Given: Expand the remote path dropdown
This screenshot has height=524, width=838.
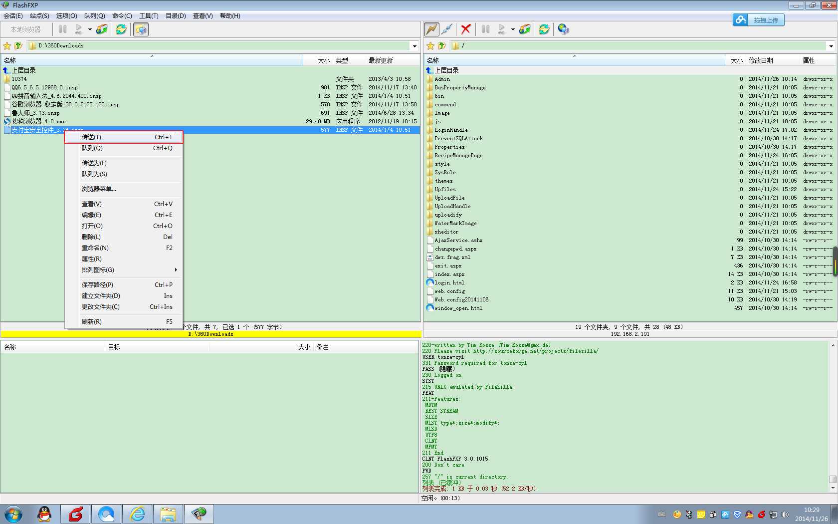Looking at the screenshot, I should [x=831, y=46].
